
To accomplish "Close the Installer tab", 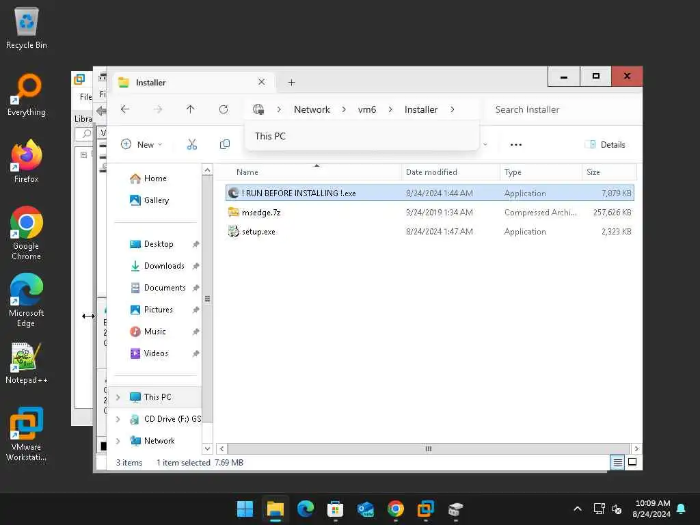I will coord(262,82).
